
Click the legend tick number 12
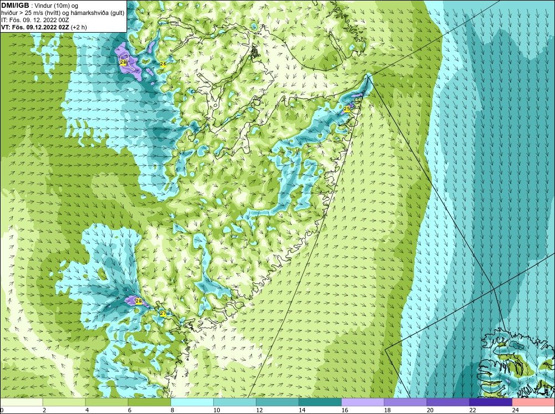click(x=259, y=410)
